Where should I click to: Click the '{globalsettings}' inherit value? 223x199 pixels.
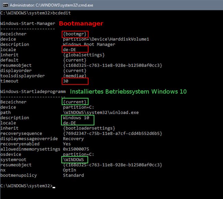click(x=84, y=55)
